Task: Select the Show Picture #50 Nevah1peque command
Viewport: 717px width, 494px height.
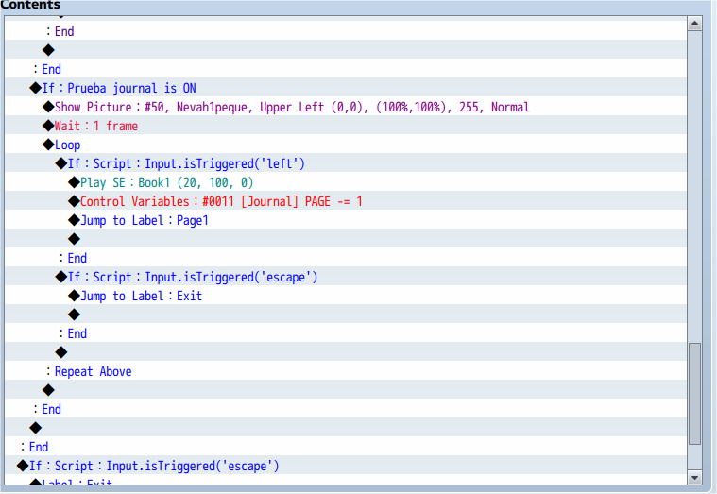Action: tap(345, 107)
